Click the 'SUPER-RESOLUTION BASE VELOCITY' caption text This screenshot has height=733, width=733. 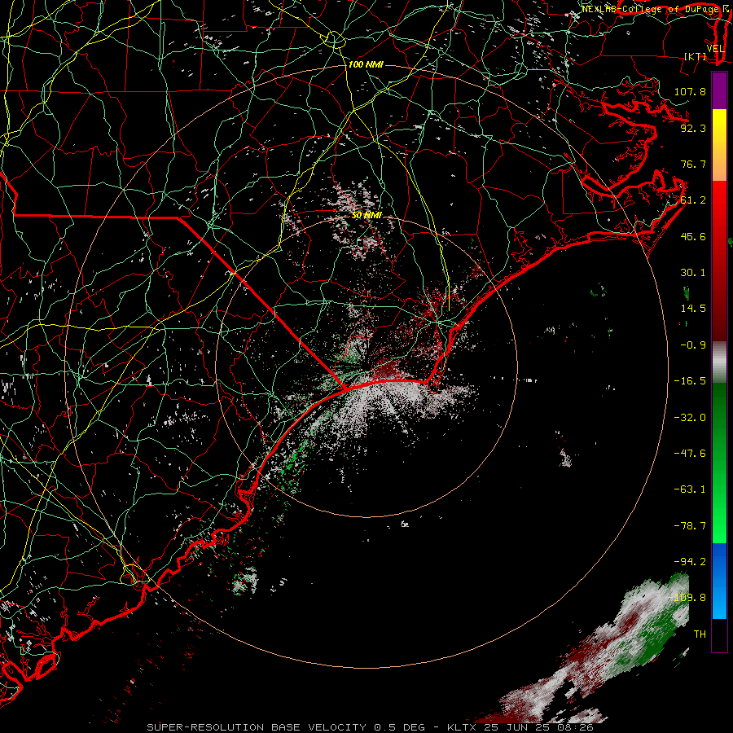(x=258, y=727)
